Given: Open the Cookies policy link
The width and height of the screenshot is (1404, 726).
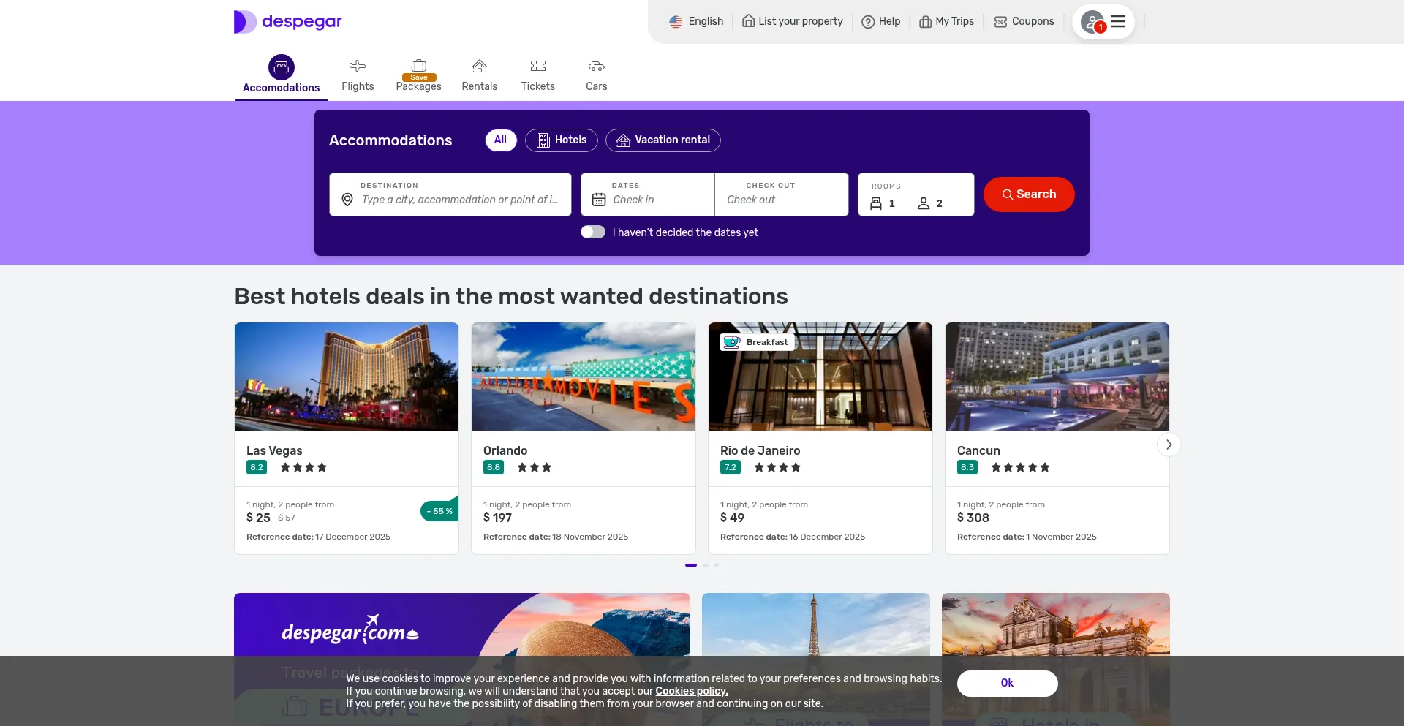Looking at the screenshot, I should point(691,692).
